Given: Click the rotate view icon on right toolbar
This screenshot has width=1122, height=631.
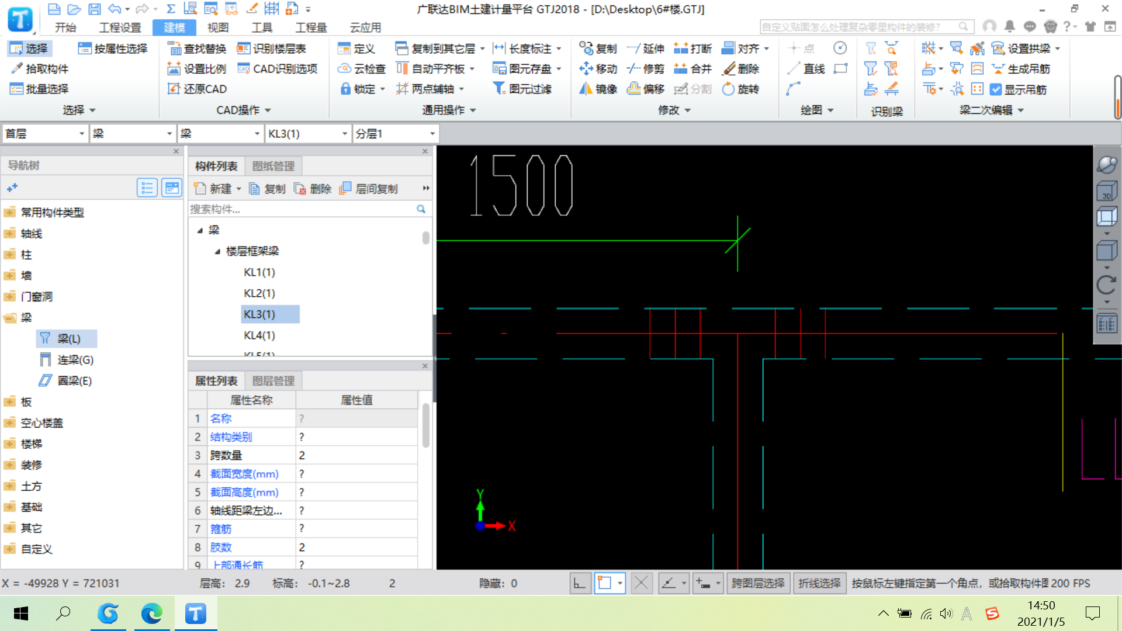Looking at the screenshot, I should [x=1107, y=285].
